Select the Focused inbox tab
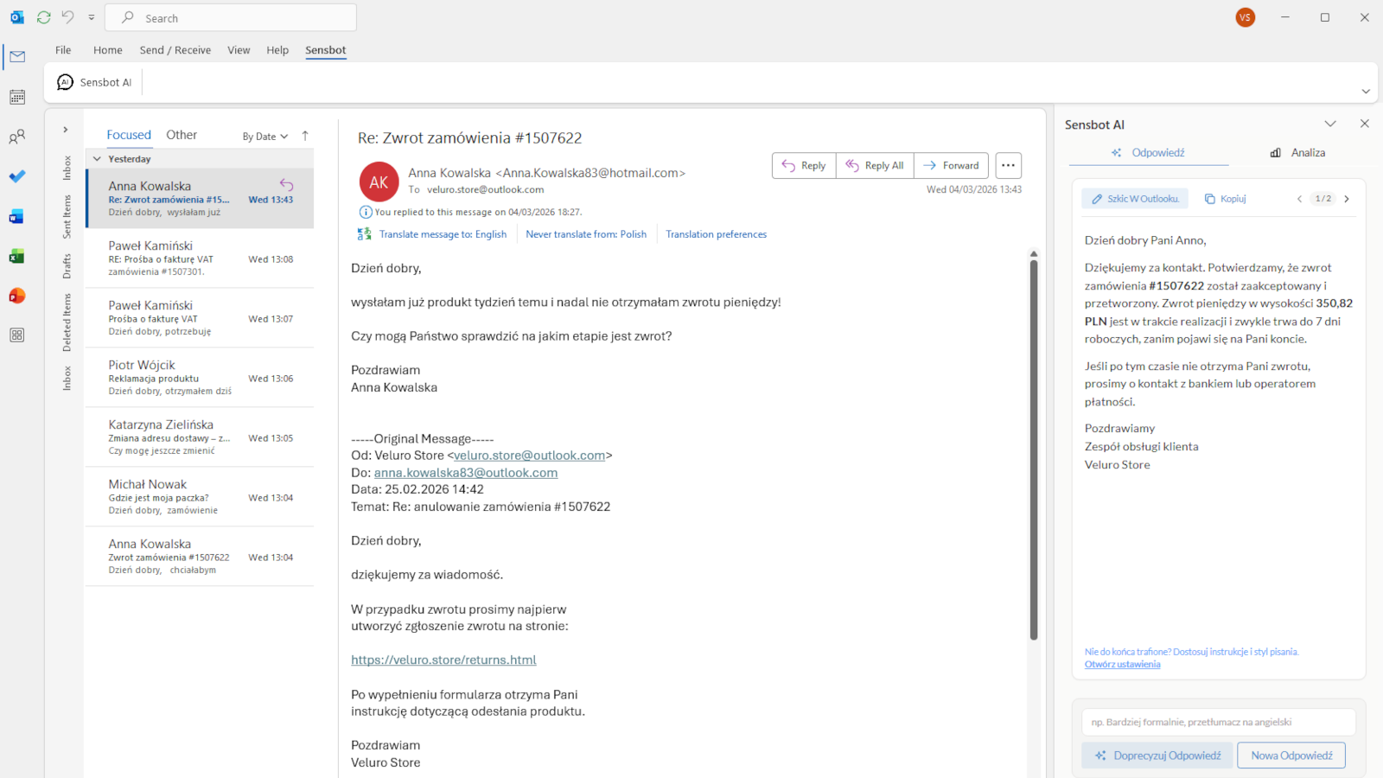This screenshot has width=1383, height=778. point(129,135)
